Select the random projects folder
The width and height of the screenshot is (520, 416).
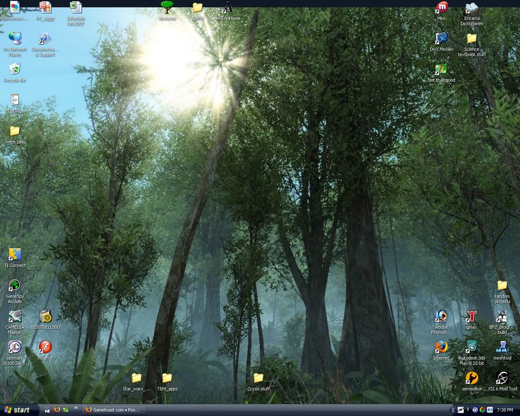tap(502, 291)
